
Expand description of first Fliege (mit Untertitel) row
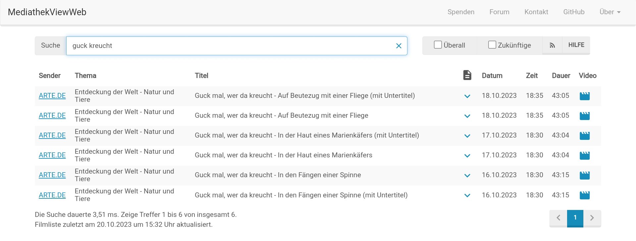467,96
